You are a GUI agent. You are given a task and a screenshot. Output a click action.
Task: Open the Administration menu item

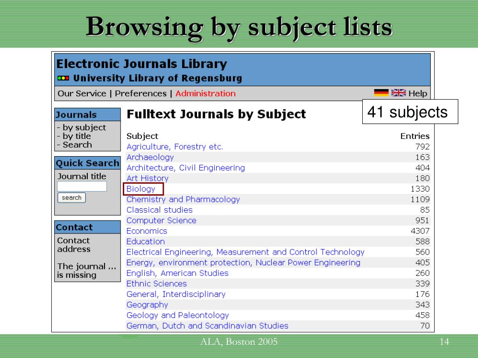[205, 93]
